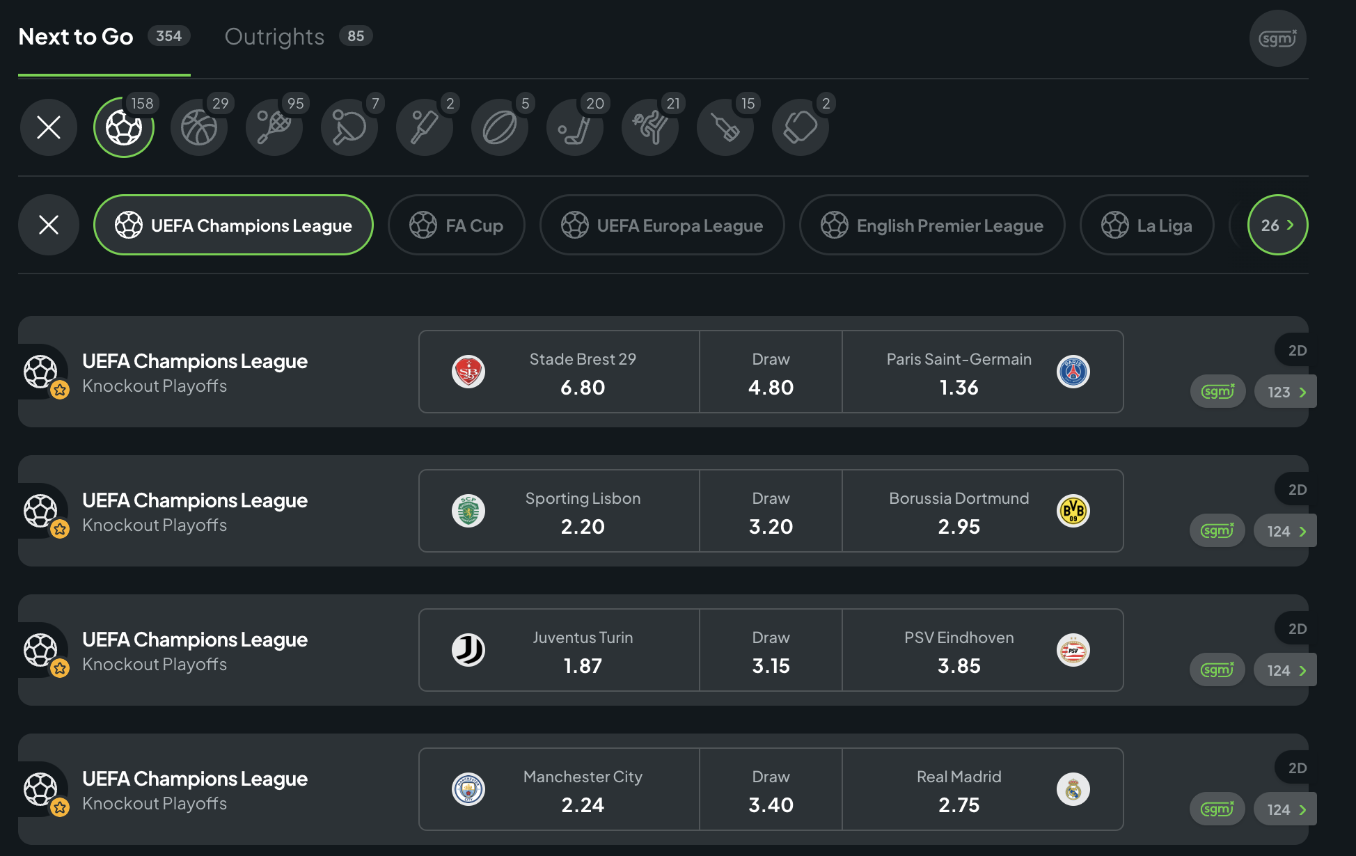Open Champions League title for Manchester City row
The image size is (1356, 856).
(195, 779)
